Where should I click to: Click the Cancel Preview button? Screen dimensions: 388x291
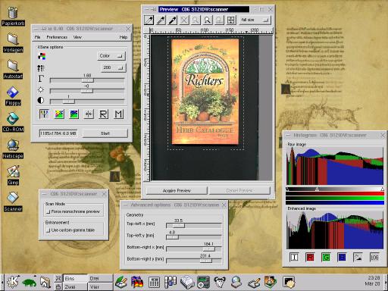[239, 190]
